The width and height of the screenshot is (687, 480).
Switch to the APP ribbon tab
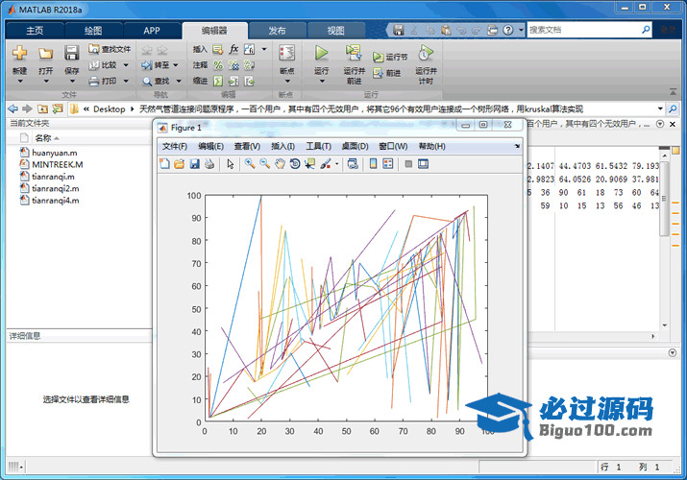point(152,30)
